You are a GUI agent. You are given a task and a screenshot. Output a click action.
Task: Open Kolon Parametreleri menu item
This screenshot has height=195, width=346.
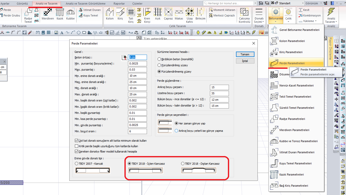click(296, 41)
